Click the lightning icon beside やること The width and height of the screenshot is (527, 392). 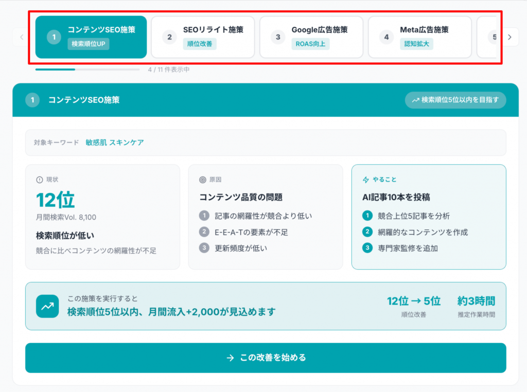pyautogui.click(x=366, y=180)
